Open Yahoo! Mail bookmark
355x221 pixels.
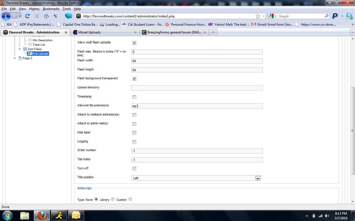click(x=229, y=24)
